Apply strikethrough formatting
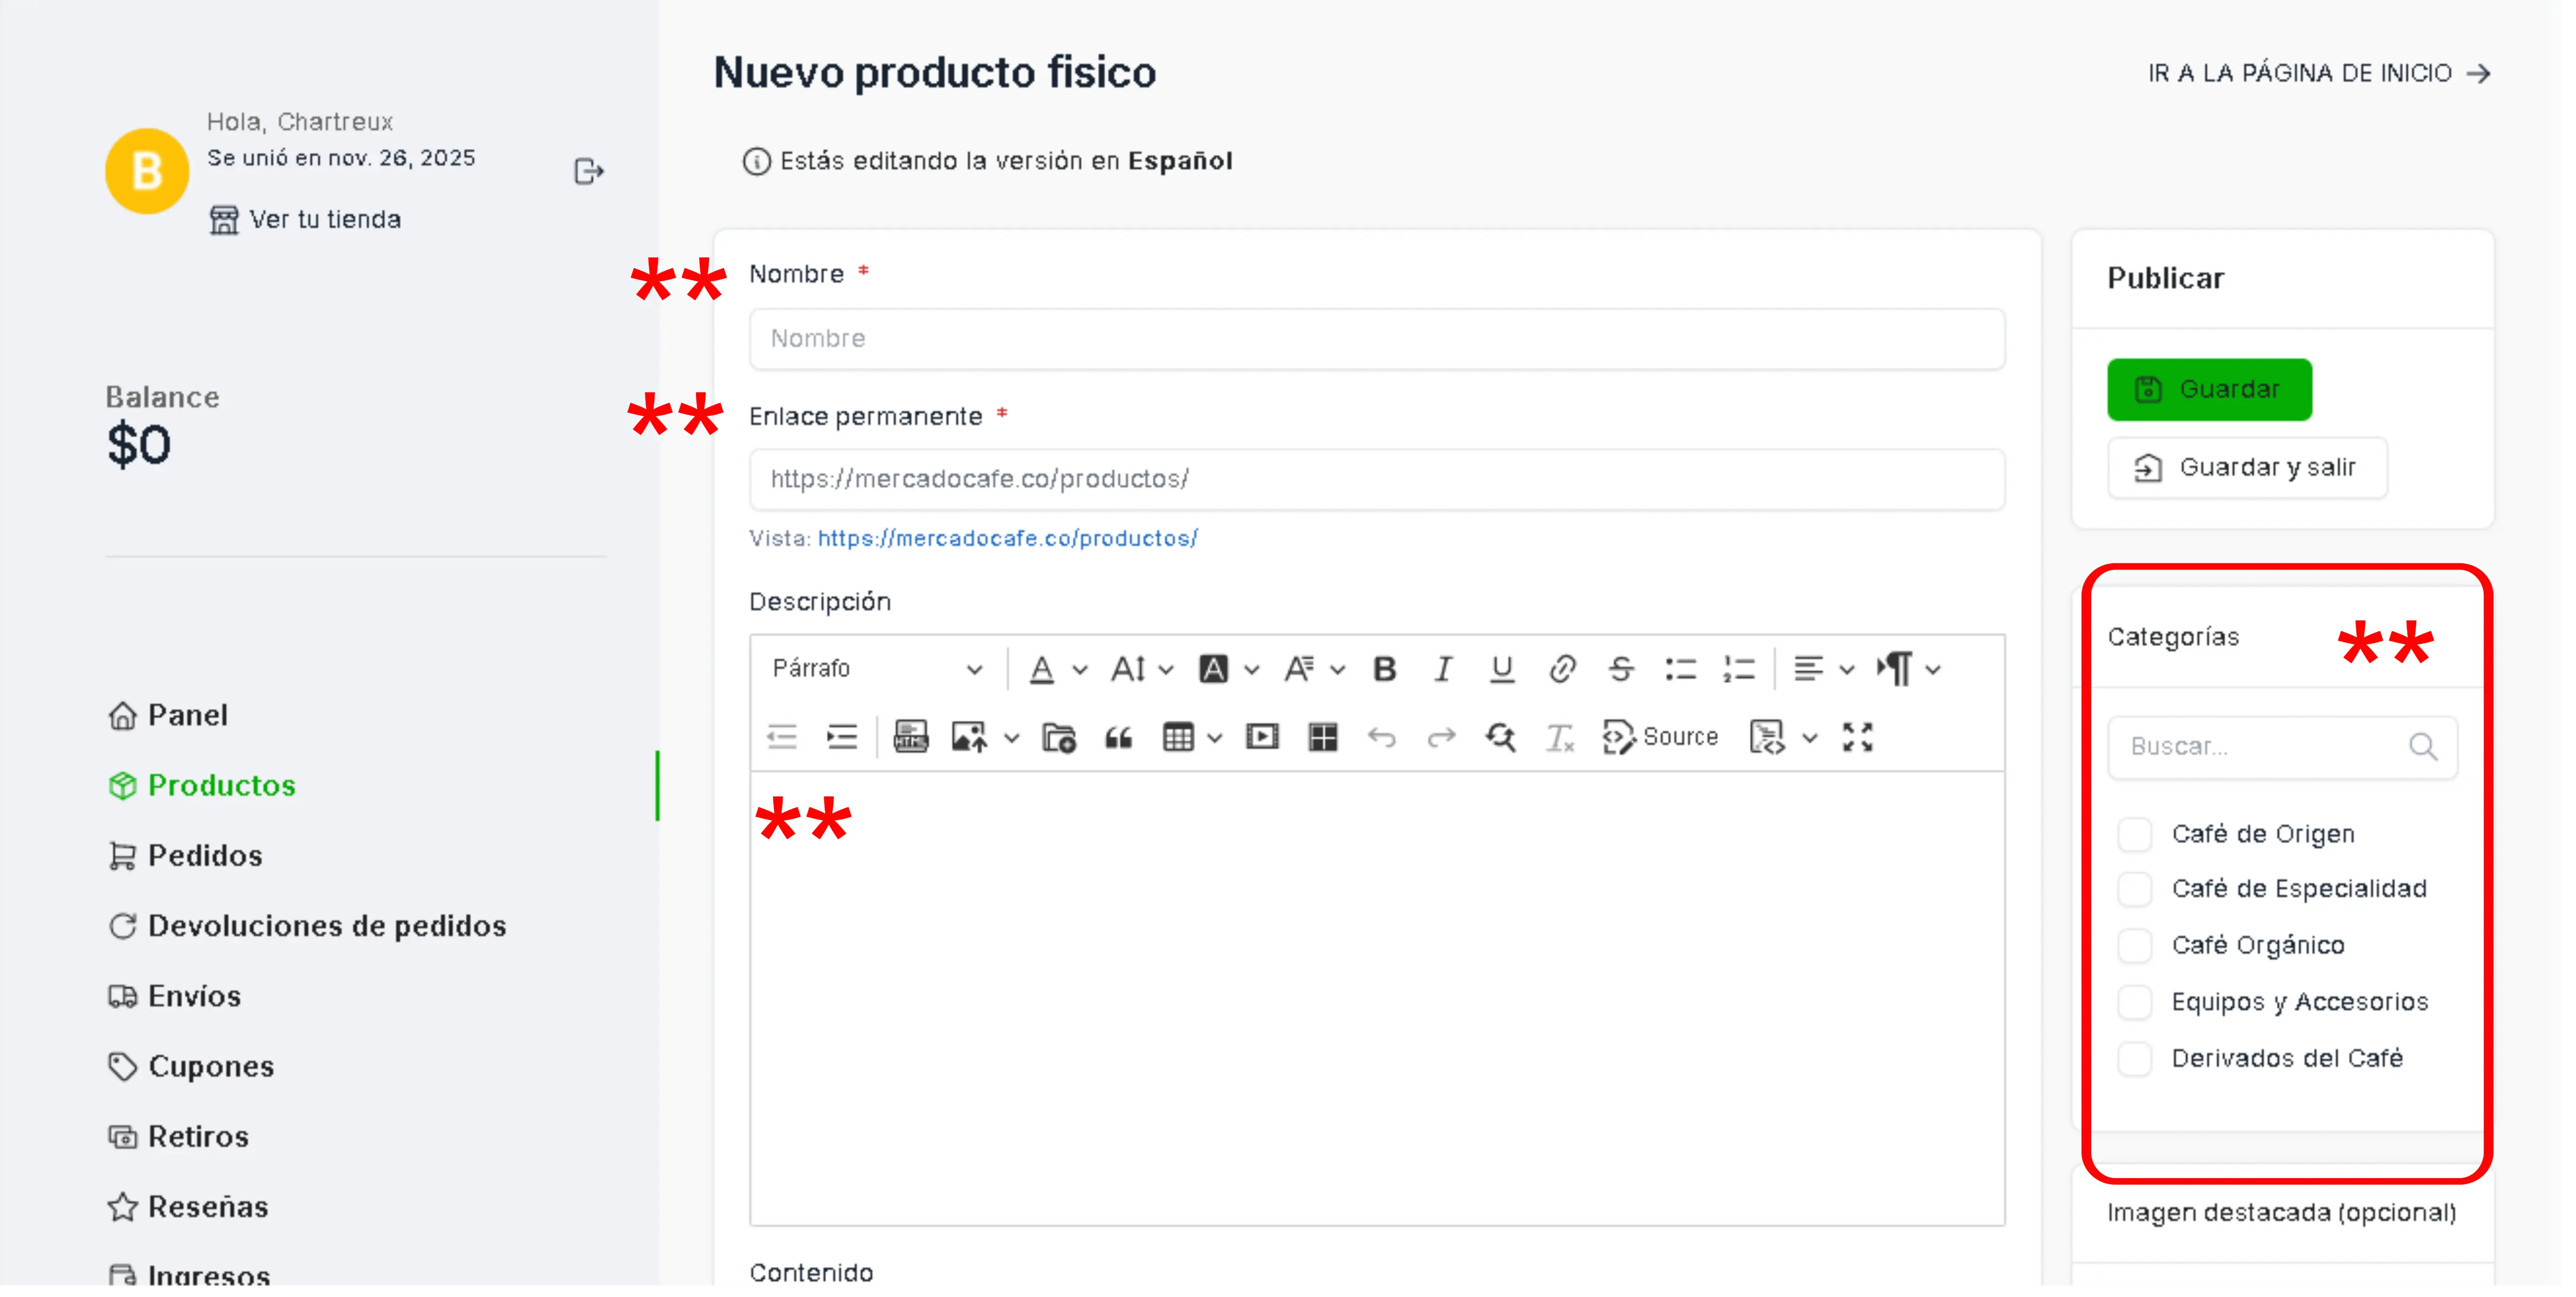2576x1297 pixels. (1621, 670)
